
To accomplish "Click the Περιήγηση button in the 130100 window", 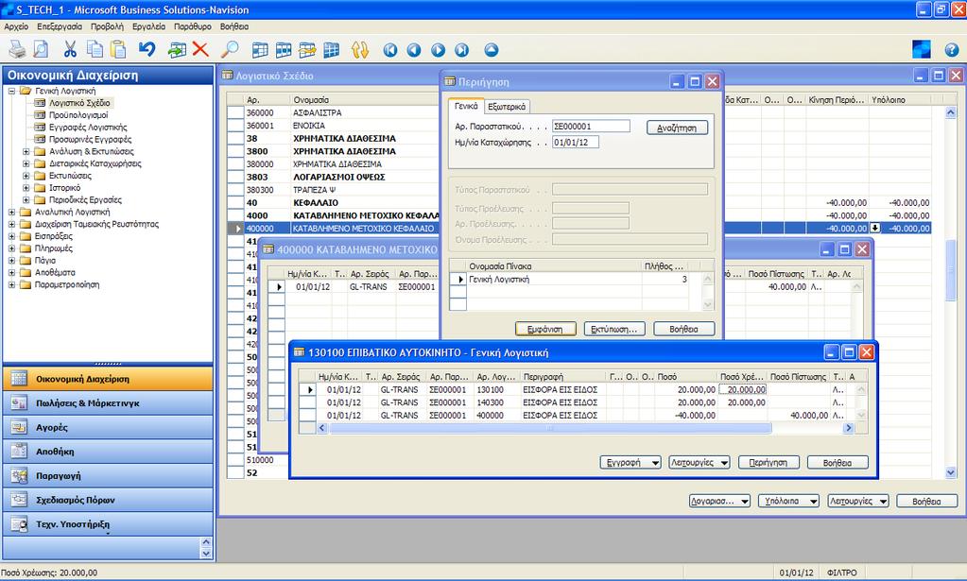I will coord(768,463).
